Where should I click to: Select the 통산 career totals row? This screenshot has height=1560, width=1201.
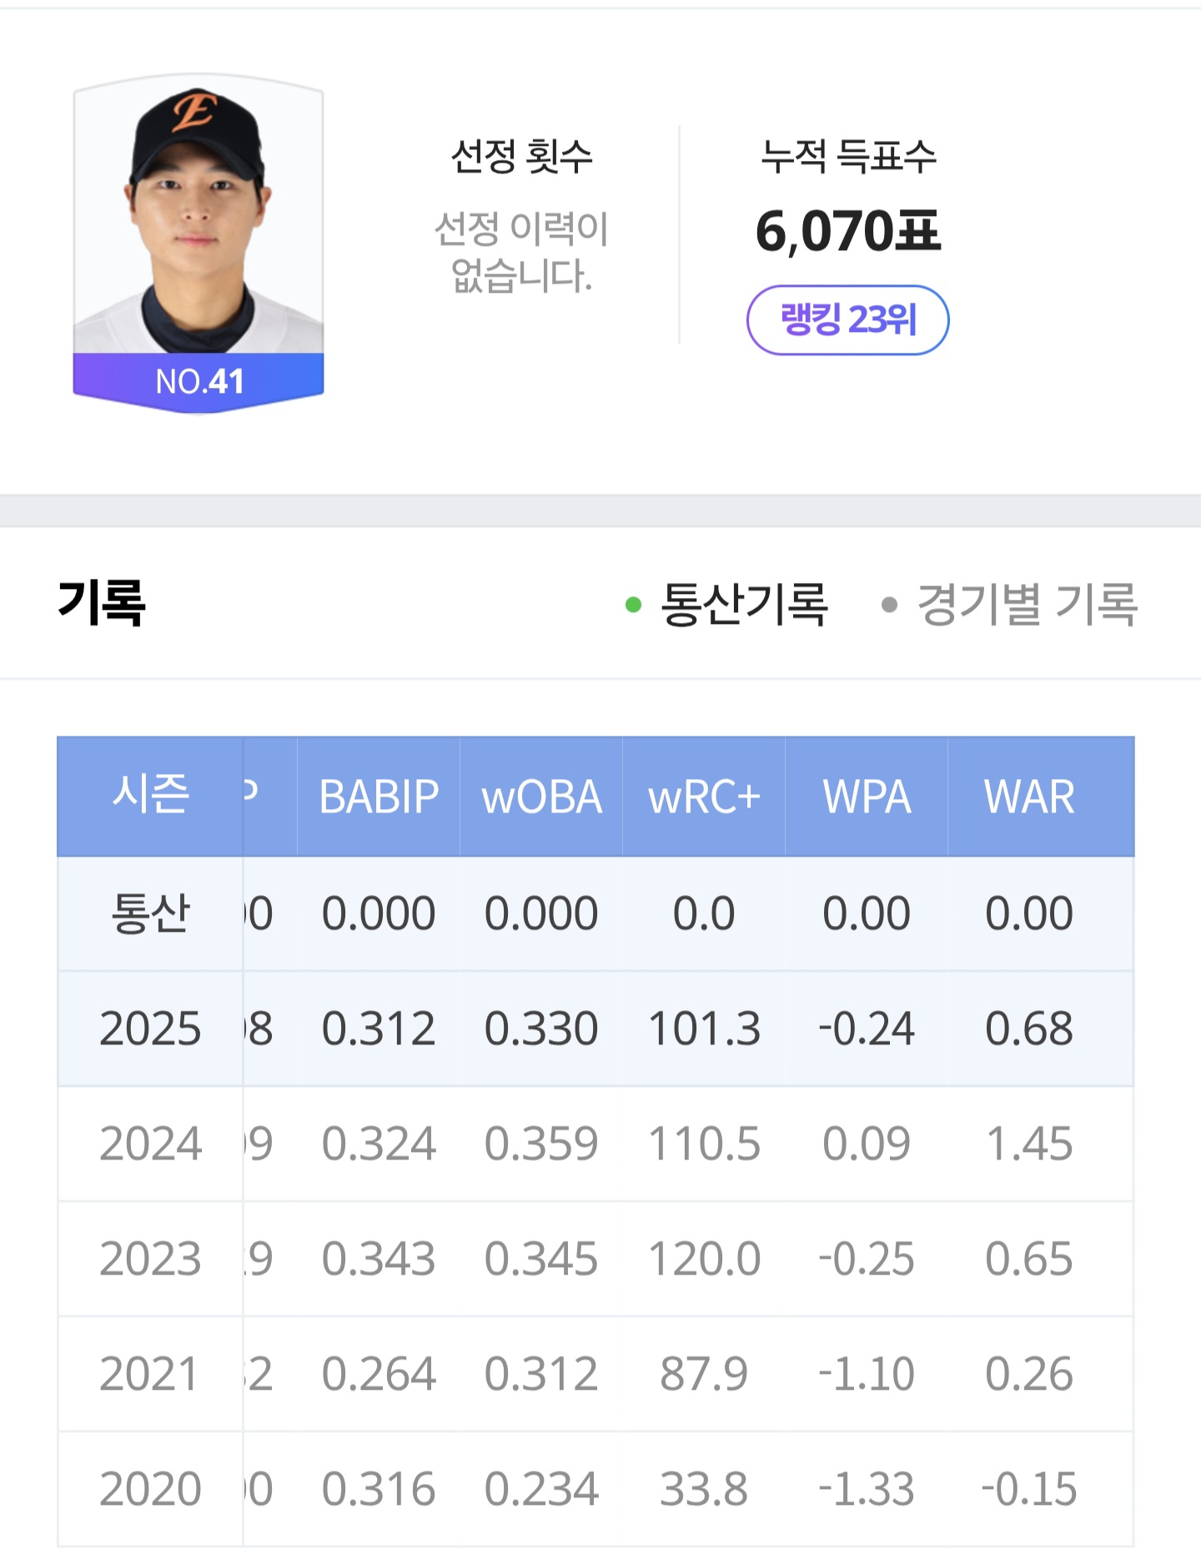[150, 913]
